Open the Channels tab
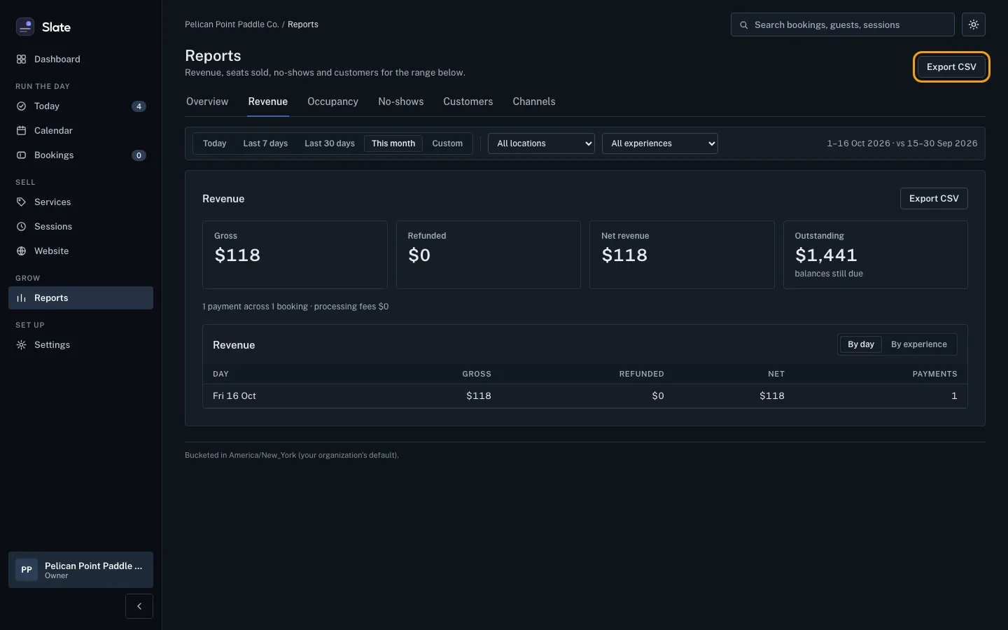The height and width of the screenshot is (630, 1008). [534, 101]
